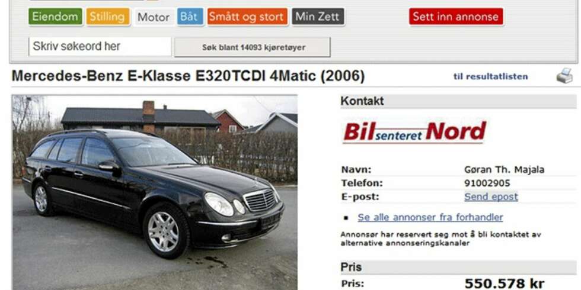This screenshot has height=290, width=581.
Task: Open the Smått og stort tab
Action: pos(248,17)
